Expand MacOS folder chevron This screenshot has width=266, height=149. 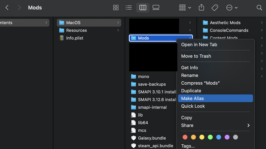coord(118,23)
